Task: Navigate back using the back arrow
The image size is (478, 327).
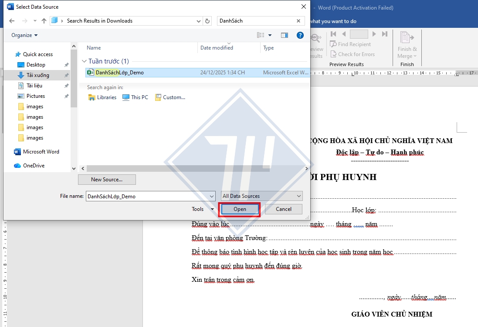Action: 11,20
